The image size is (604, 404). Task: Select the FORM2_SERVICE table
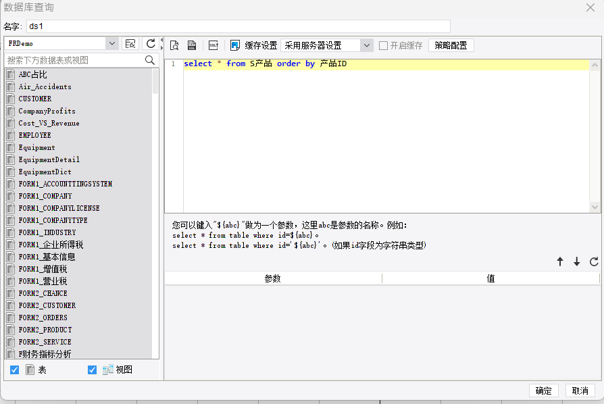[45, 342]
